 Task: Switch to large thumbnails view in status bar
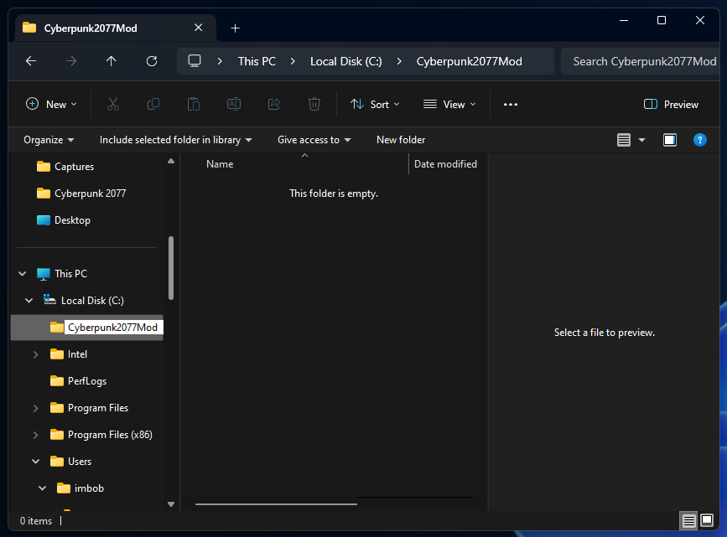click(x=707, y=521)
